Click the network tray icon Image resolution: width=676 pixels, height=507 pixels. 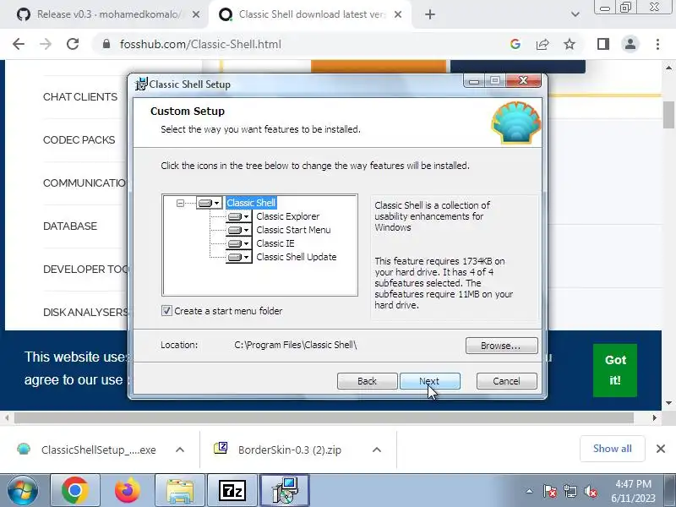click(570, 492)
